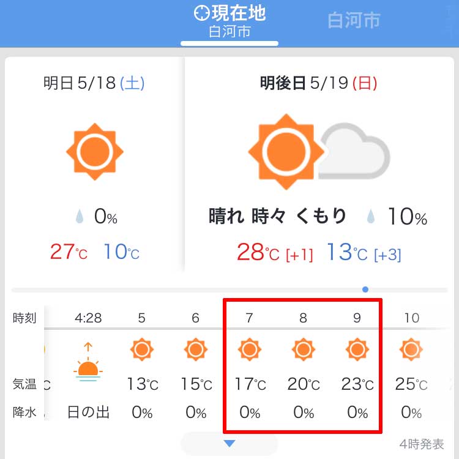This screenshot has width=459, height=459.
Task: Switch to the faded 白河市 tab
Action: pos(354,20)
